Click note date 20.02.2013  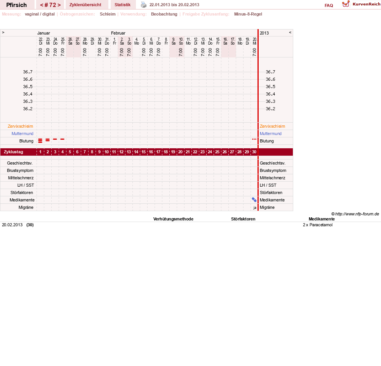tap(12, 225)
